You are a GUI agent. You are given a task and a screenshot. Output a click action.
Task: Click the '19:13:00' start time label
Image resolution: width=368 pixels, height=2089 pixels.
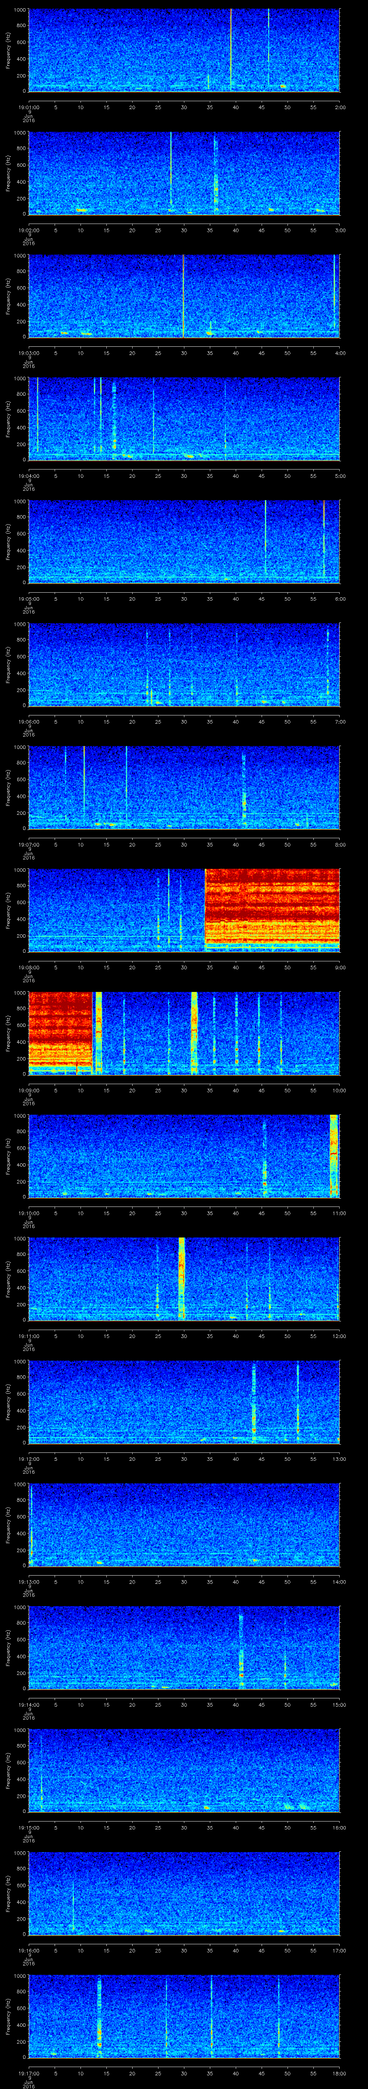click(28, 1581)
